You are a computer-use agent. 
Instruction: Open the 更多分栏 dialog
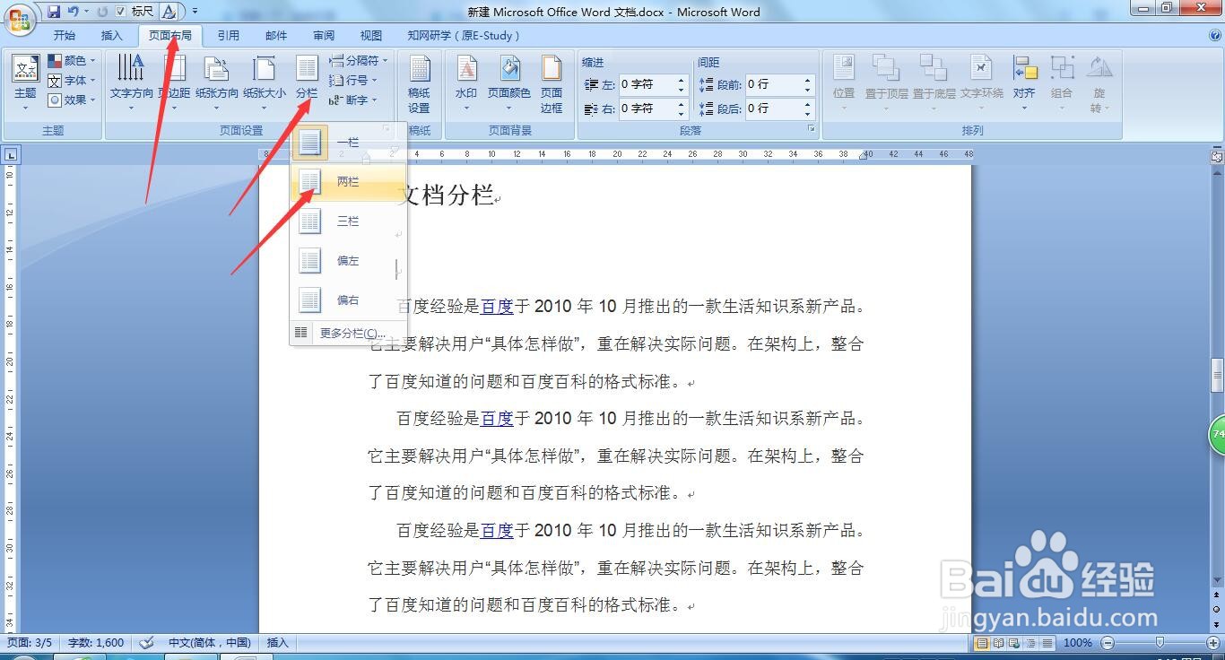[352, 333]
